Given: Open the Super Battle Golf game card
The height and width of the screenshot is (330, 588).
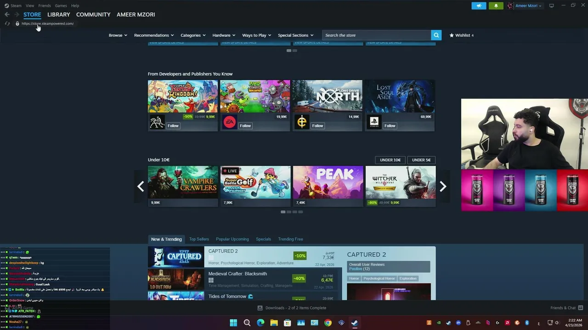Looking at the screenshot, I should [x=255, y=186].
